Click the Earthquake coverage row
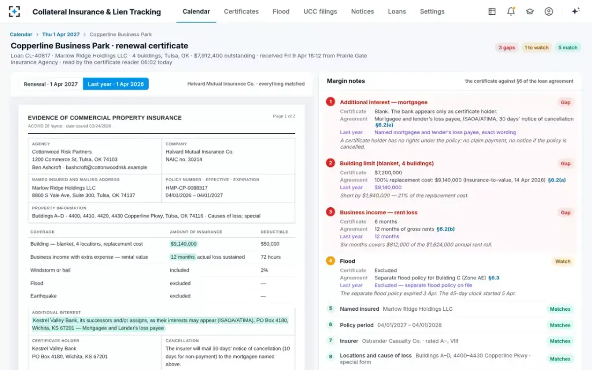 pos(161,296)
